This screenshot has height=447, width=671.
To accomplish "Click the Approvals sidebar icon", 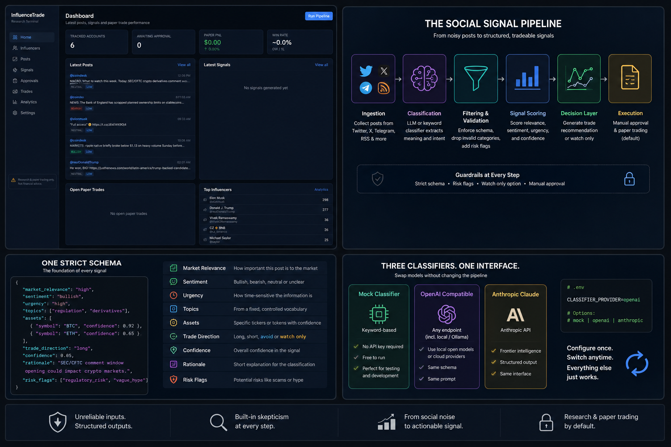I will pyautogui.click(x=15, y=81).
